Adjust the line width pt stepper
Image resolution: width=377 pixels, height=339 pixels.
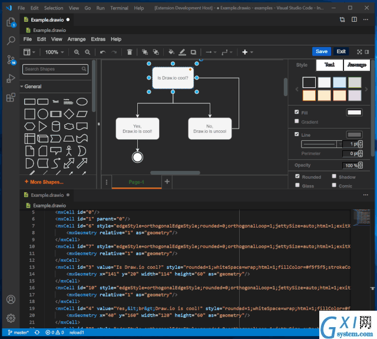click(361, 144)
